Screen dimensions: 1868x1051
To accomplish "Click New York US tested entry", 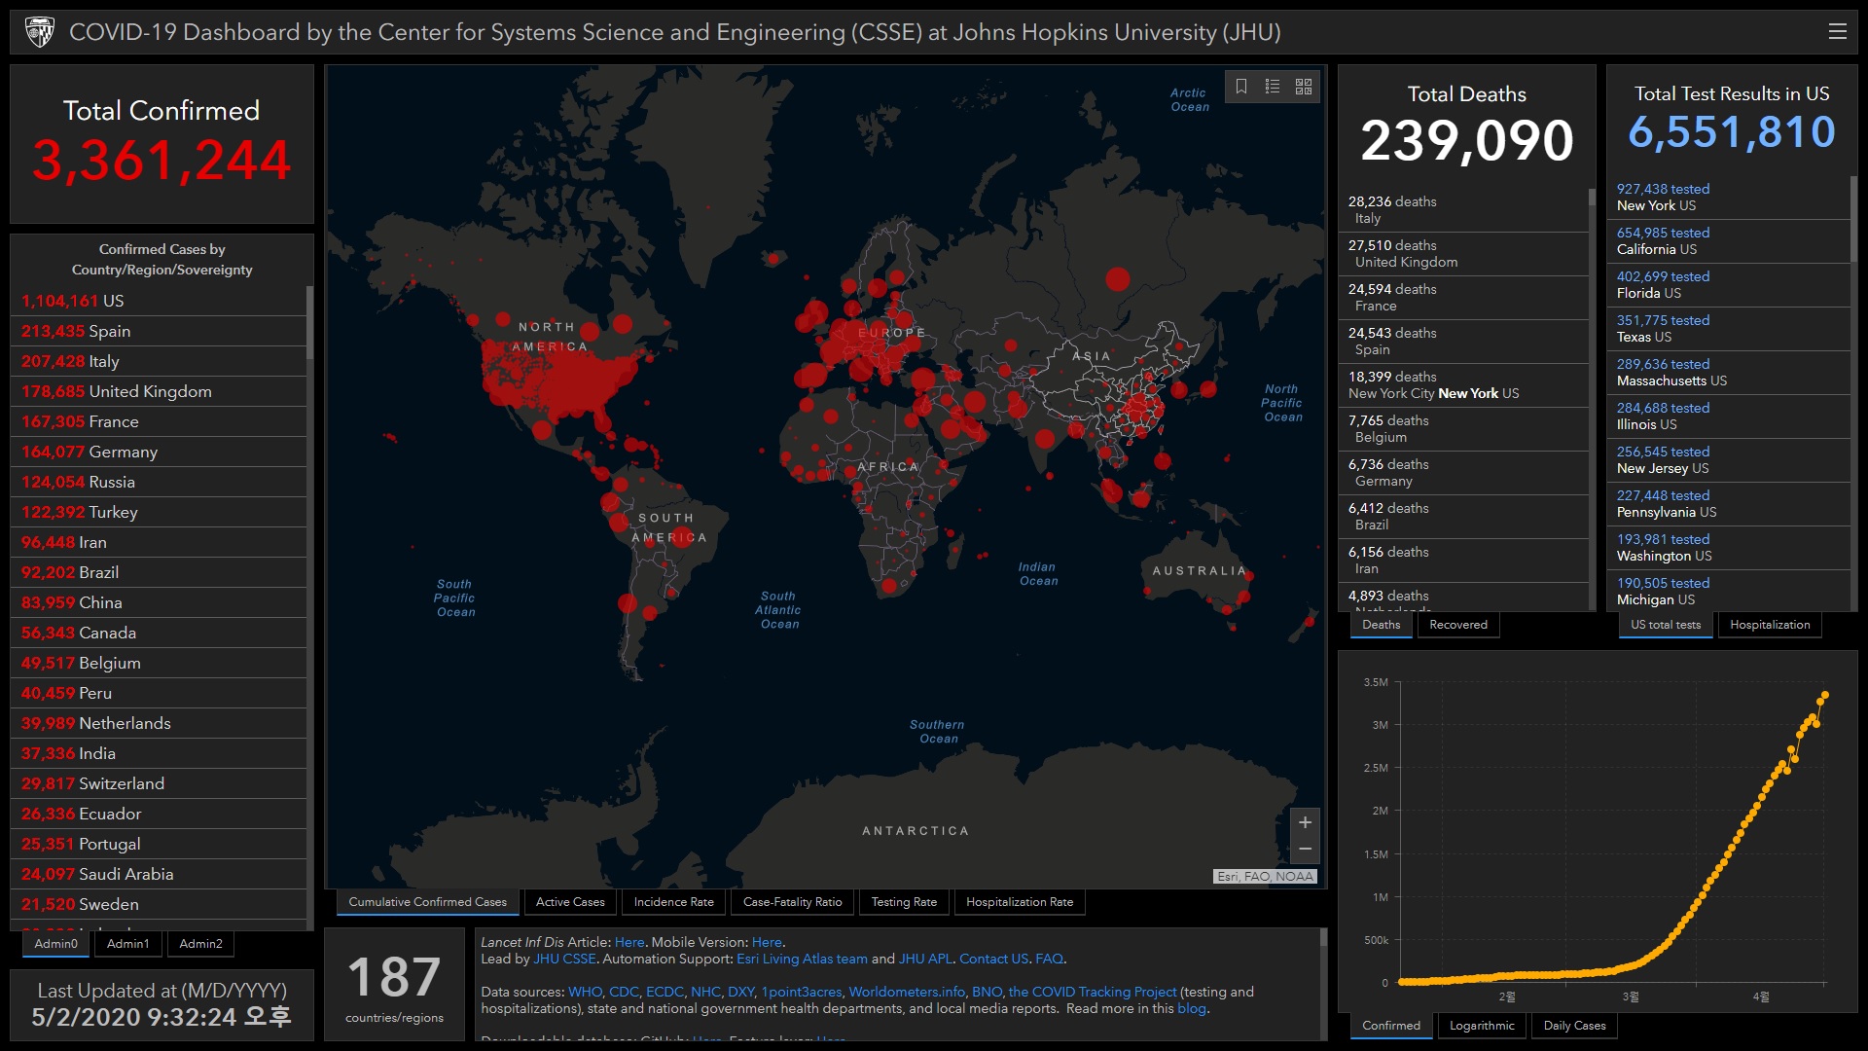I will click(x=1728, y=198).
